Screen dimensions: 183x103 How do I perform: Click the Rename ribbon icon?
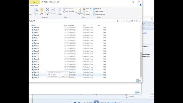point(53,11)
